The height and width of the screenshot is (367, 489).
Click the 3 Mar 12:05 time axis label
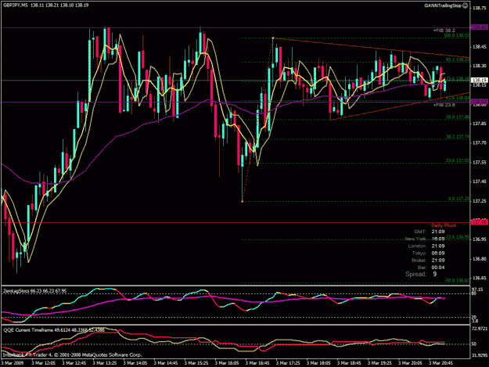[x=43, y=363]
